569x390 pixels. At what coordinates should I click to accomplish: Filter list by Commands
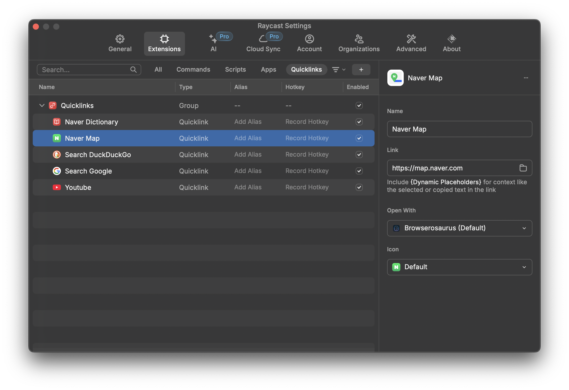(193, 70)
